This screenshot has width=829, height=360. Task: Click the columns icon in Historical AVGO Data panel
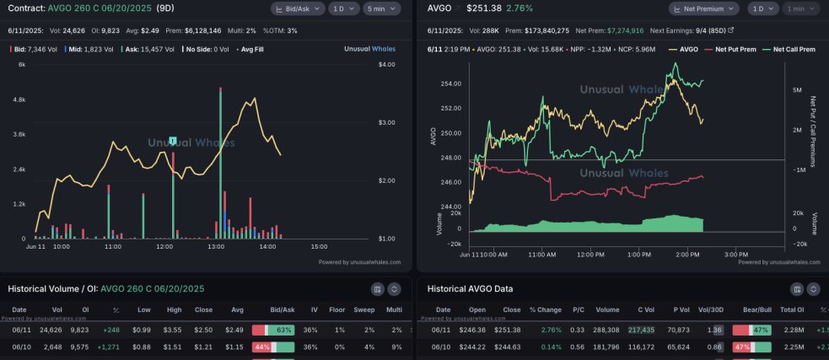point(796,289)
